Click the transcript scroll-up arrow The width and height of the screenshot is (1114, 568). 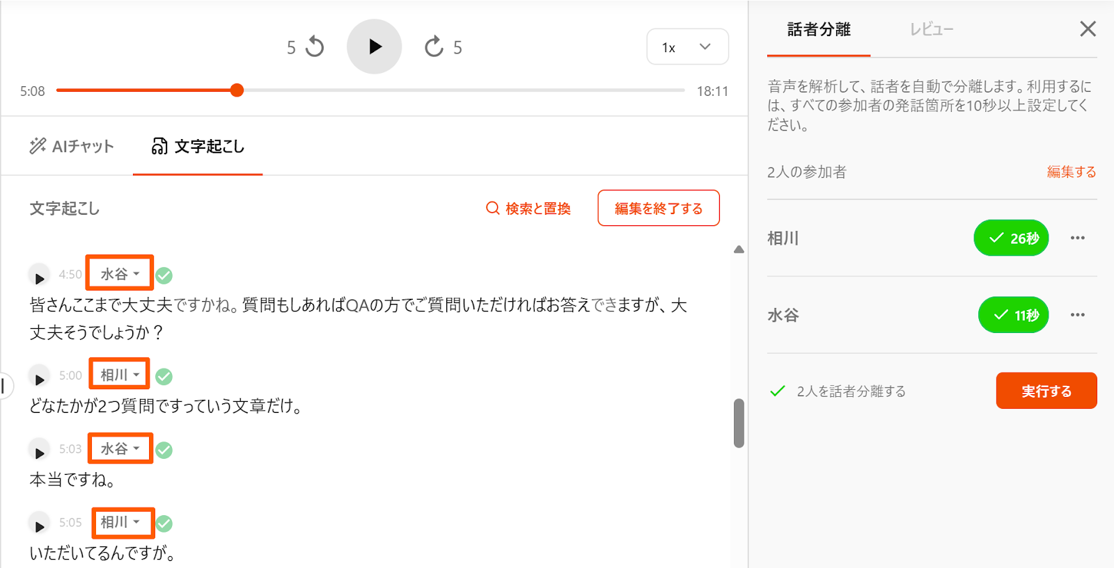pyautogui.click(x=739, y=250)
